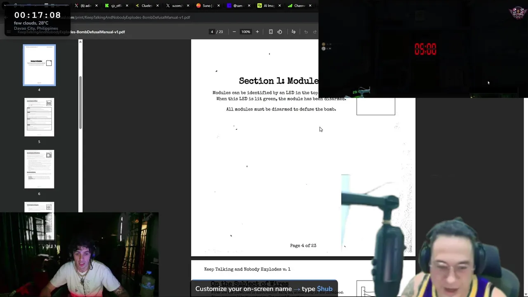
Task: Select the page 6 thumbnail
Action: (39, 169)
